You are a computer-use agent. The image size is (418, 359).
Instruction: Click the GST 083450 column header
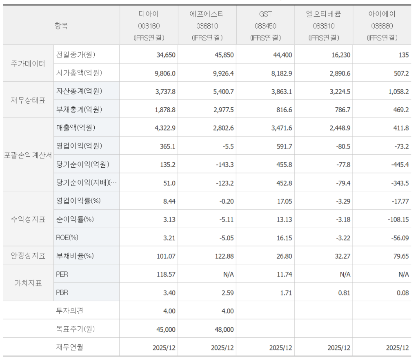[x=265, y=26]
